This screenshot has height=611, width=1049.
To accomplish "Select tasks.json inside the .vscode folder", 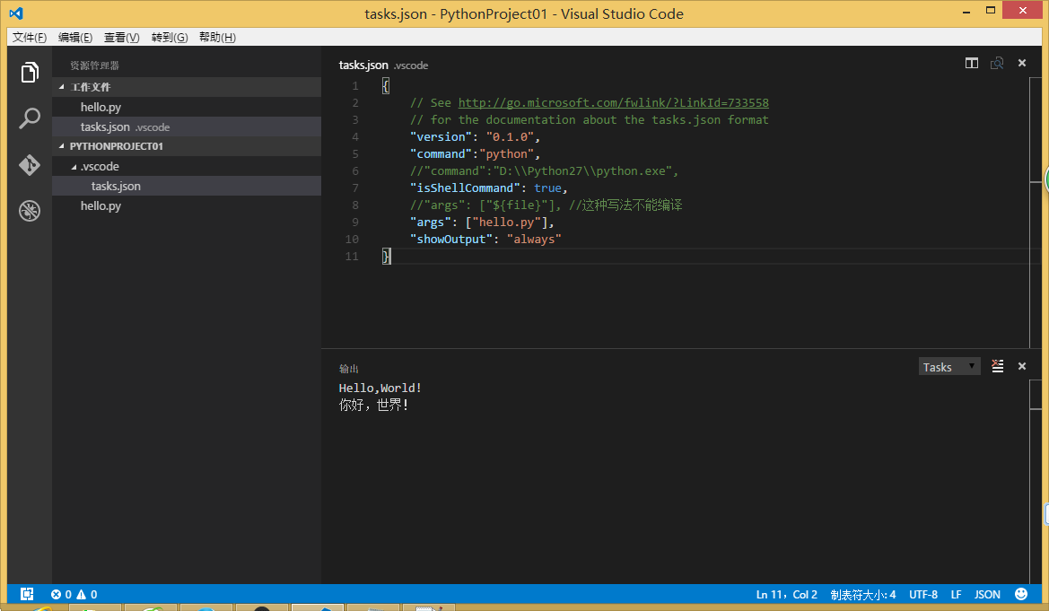I will 187,186.
